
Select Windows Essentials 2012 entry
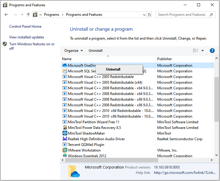coord(87,156)
